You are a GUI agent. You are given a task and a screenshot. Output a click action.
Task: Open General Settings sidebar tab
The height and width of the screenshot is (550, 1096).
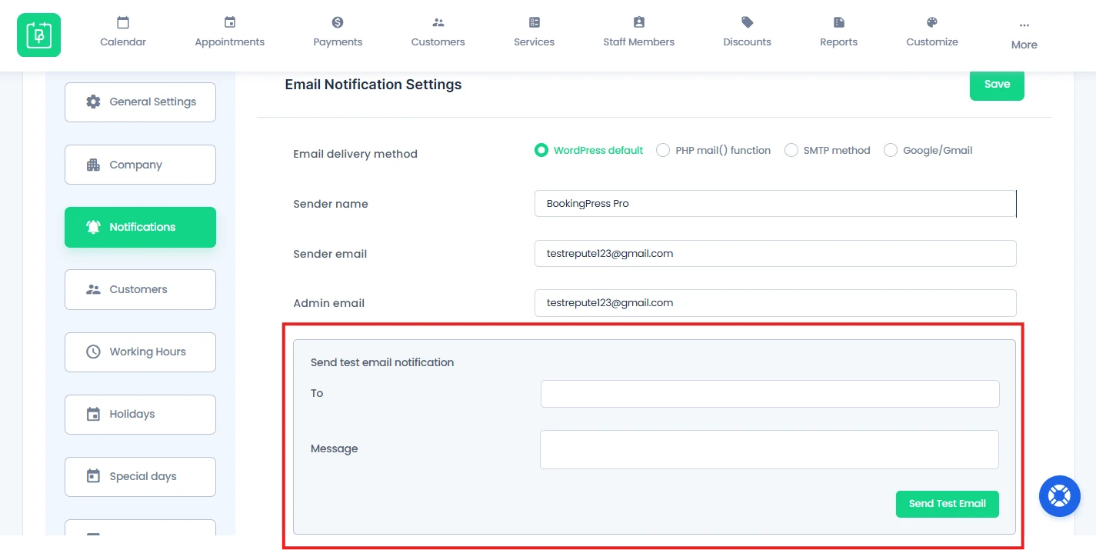tap(140, 102)
